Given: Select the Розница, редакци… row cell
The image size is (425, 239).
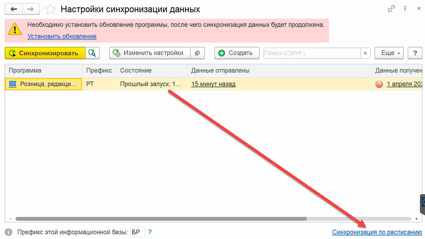Looking at the screenshot, I should [x=43, y=84].
